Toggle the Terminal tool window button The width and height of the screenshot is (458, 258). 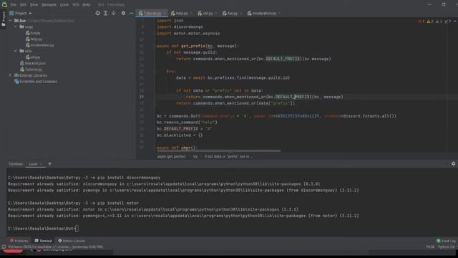tap(43, 241)
